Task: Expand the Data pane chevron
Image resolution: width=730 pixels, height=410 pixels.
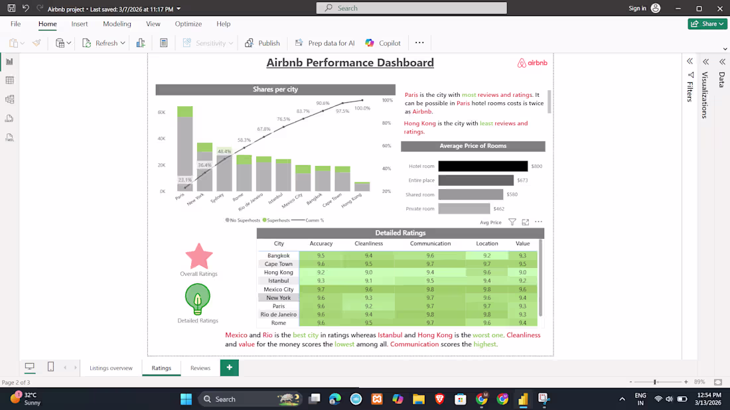Action: point(722,62)
